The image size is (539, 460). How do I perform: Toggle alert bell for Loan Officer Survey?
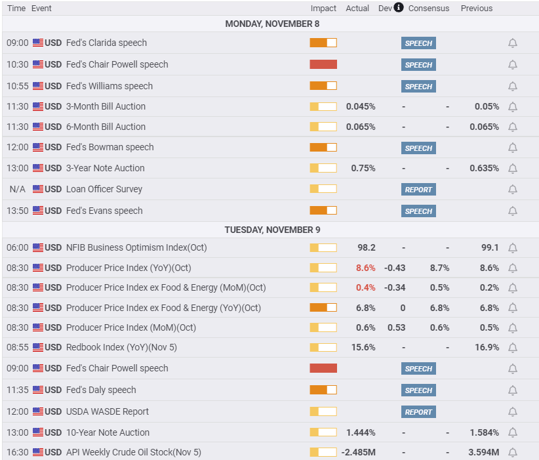(x=513, y=190)
